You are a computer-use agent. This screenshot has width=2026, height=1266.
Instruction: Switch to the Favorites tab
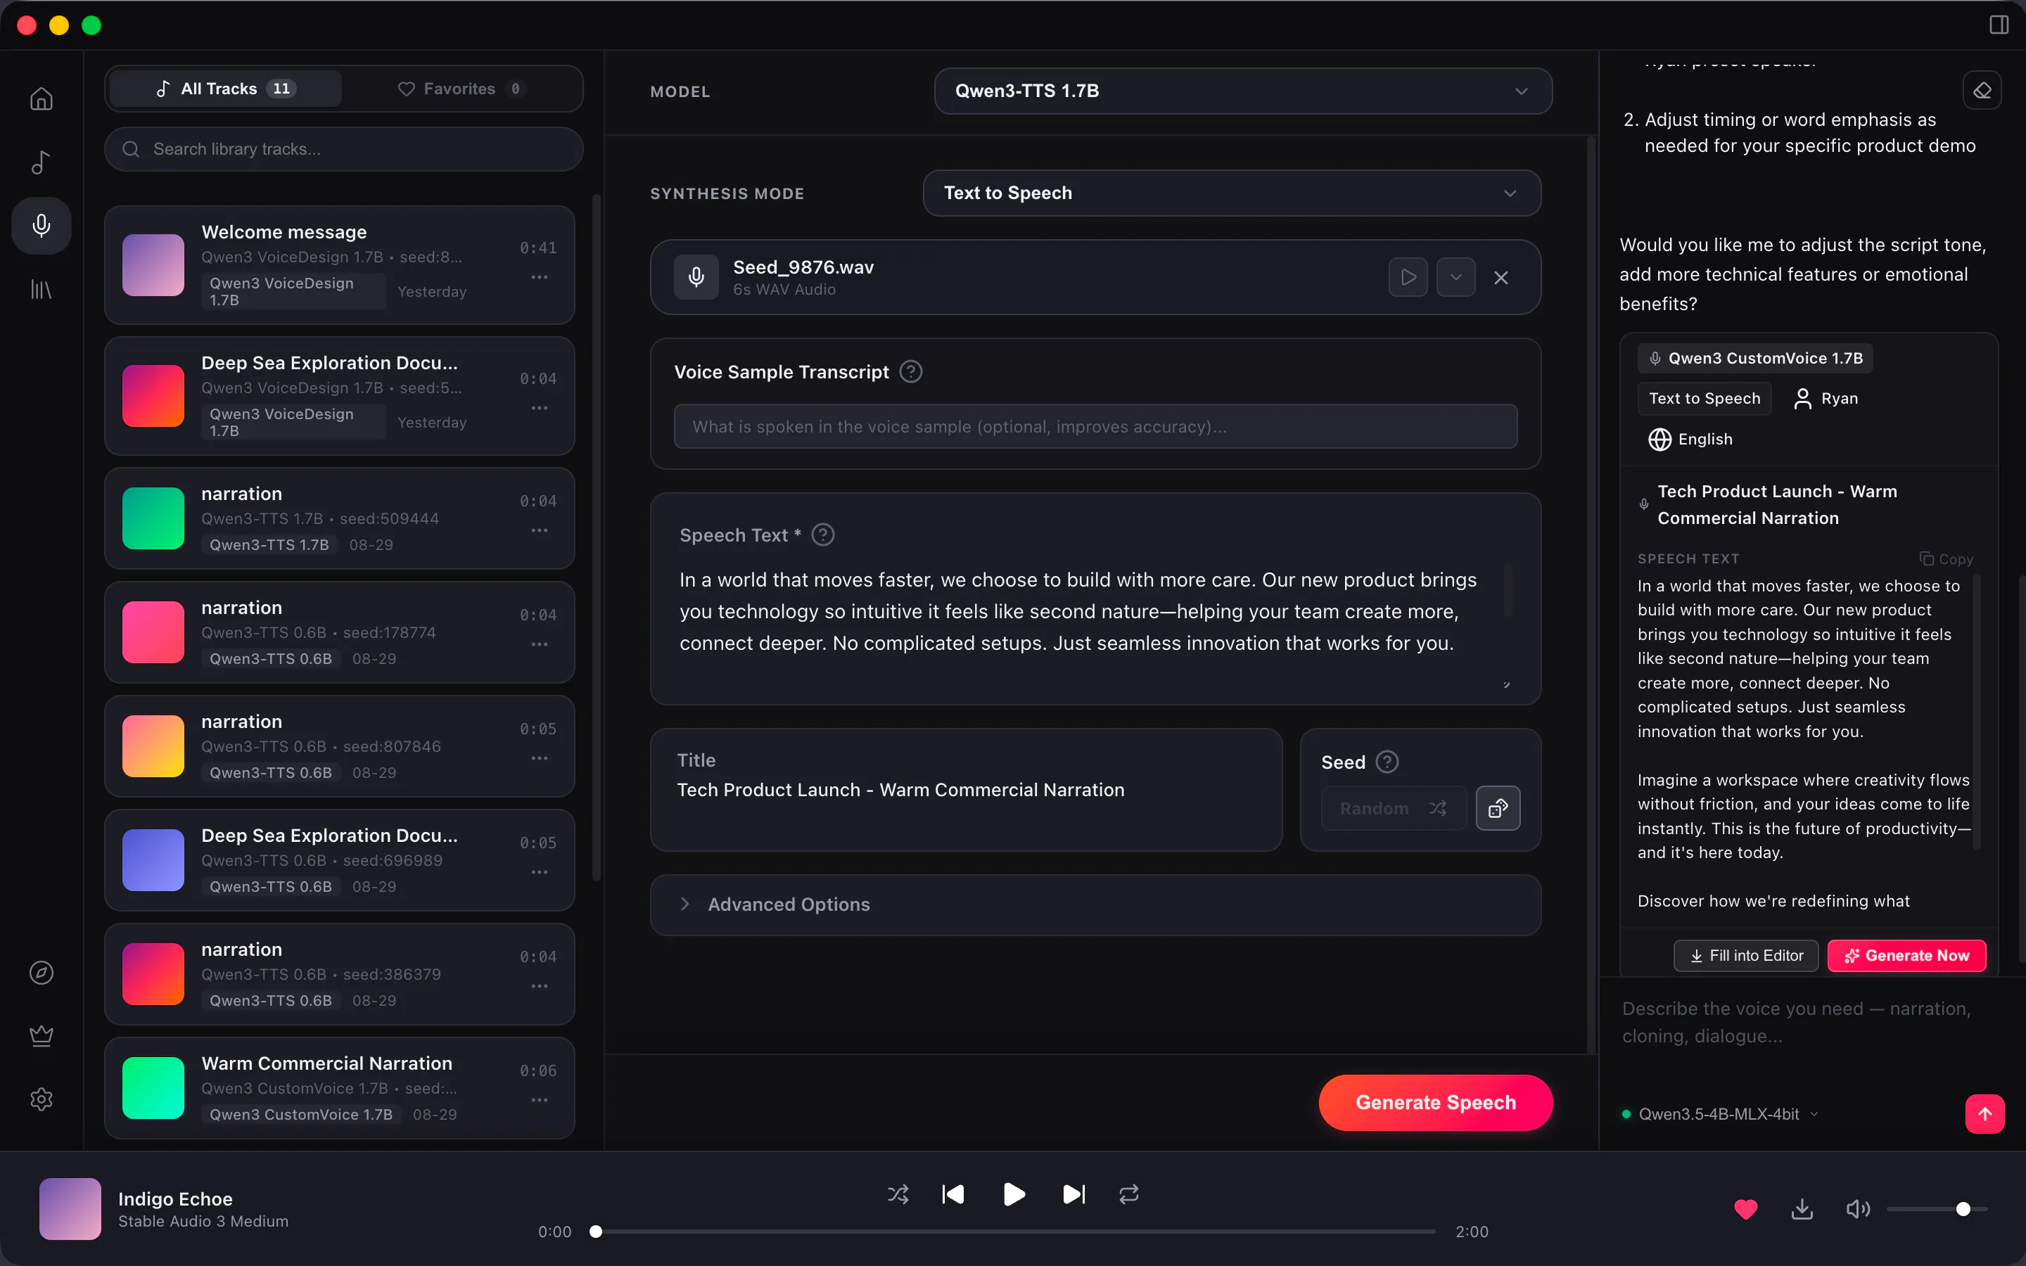(461, 89)
